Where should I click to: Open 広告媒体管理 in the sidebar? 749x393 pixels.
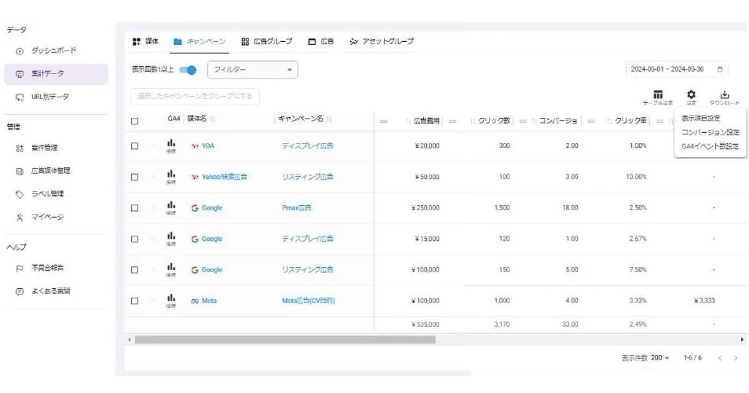click(x=51, y=171)
